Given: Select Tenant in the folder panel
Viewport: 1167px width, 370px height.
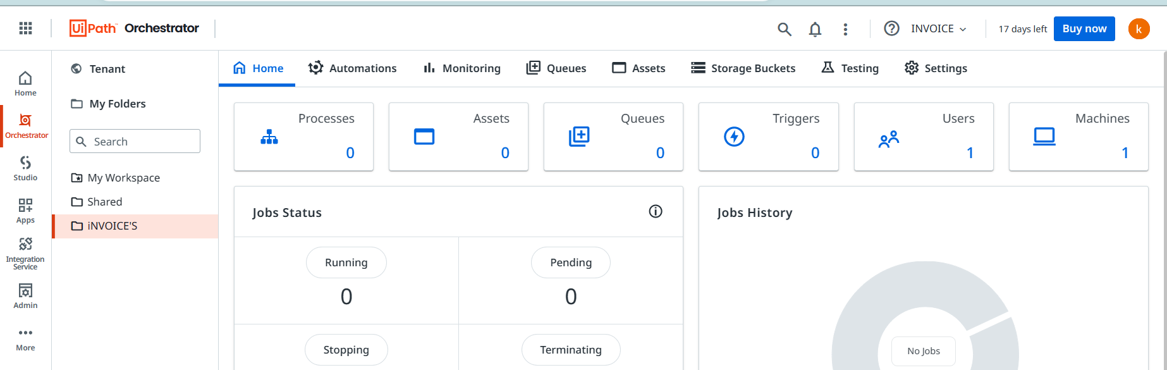Looking at the screenshot, I should coord(98,69).
